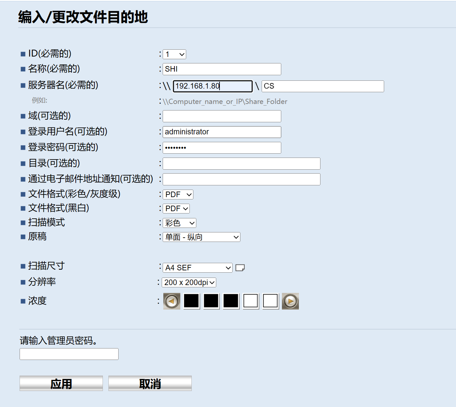The image size is (456, 407).
Task: Open color/grayscale file format dropdown
Action: (178, 195)
